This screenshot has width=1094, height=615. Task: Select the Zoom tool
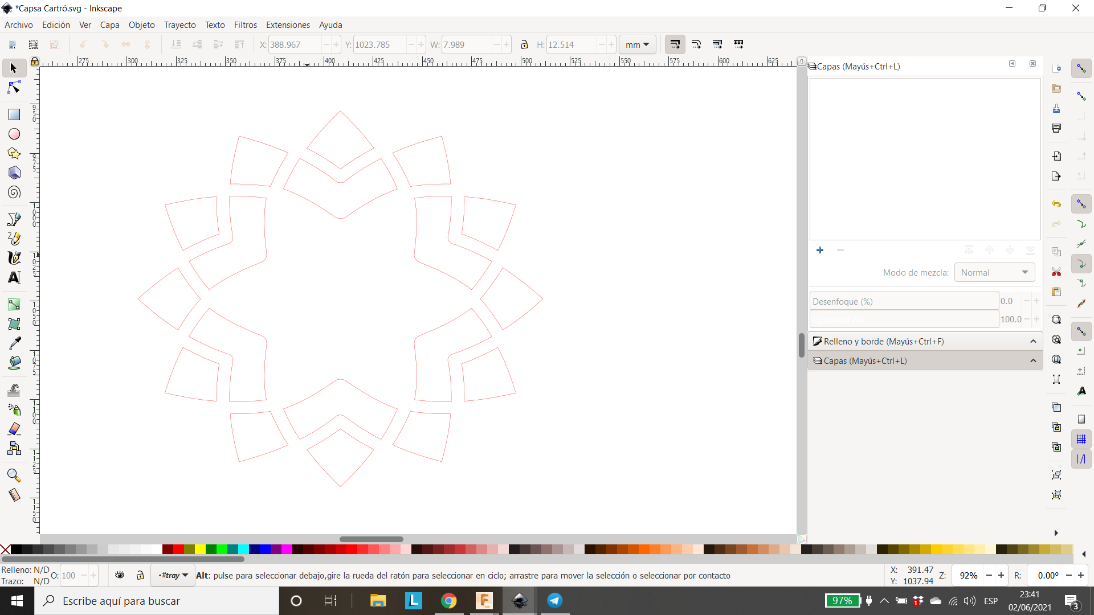13,474
